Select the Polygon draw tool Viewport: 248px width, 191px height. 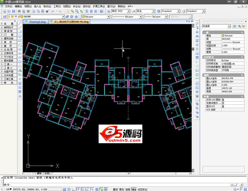[x=20, y=36]
